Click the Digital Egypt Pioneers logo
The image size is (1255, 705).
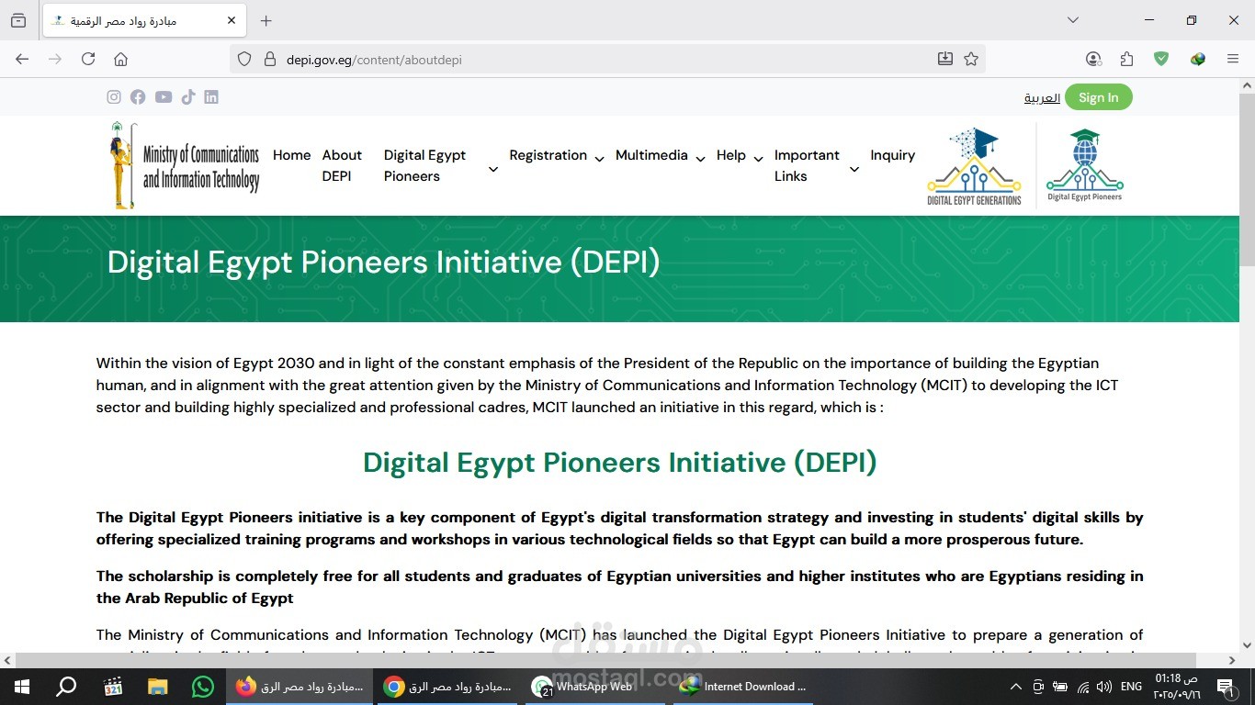point(1085,165)
